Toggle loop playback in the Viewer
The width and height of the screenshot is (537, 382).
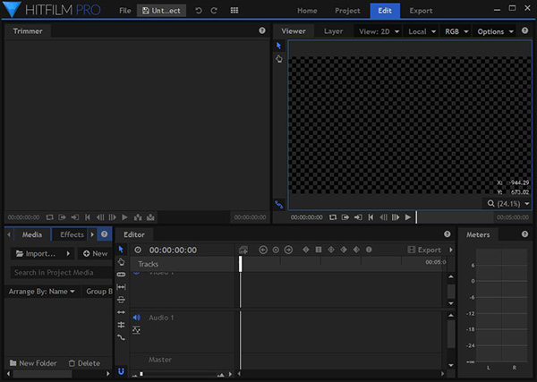tap(333, 217)
